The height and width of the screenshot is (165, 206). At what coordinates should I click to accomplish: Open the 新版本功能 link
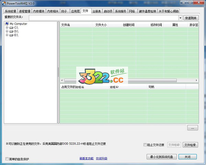[87, 159]
